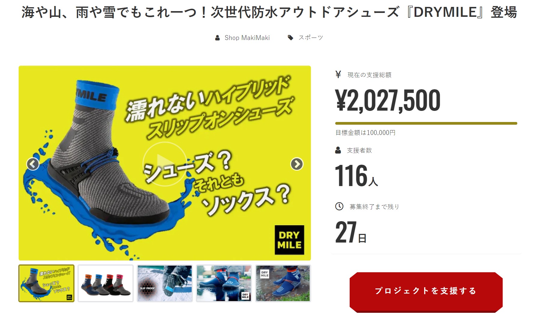Click the DRY MILE logo in main image

[289, 240]
